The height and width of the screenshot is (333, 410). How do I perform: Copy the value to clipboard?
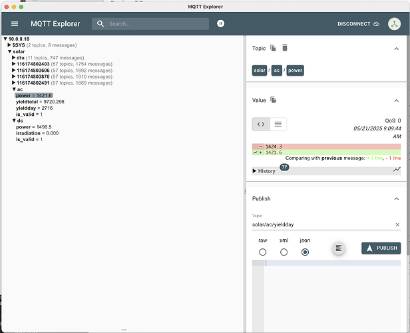[273, 100]
